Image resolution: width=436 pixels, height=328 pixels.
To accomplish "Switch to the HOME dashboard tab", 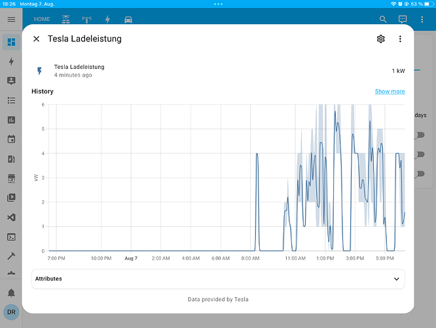I will [42, 19].
